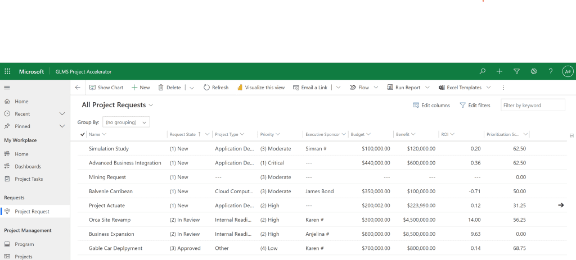Open the Flow menu
Viewport: 576px width, 260px height.
click(364, 88)
